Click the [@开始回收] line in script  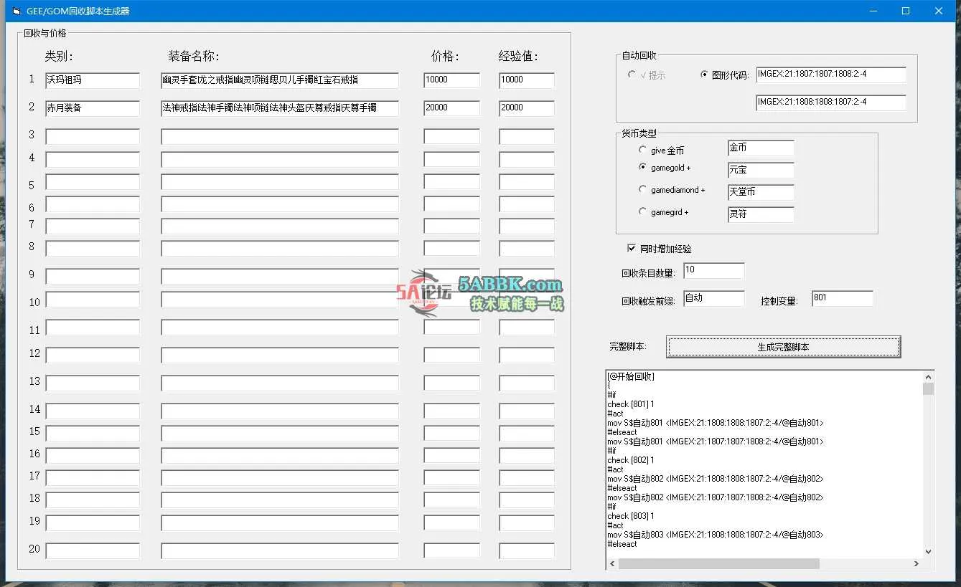pos(631,376)
